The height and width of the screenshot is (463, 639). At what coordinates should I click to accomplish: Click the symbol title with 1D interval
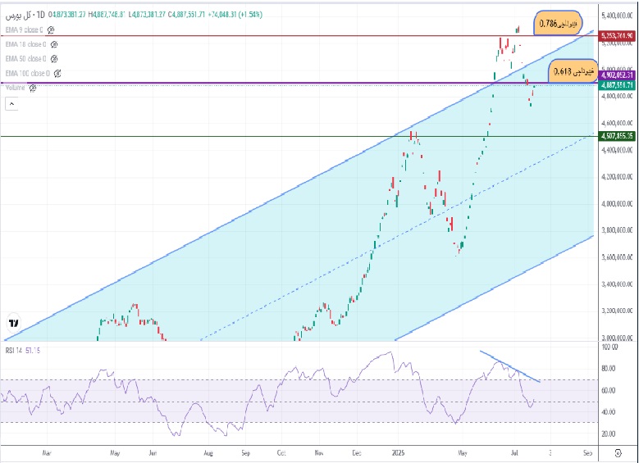25,15
